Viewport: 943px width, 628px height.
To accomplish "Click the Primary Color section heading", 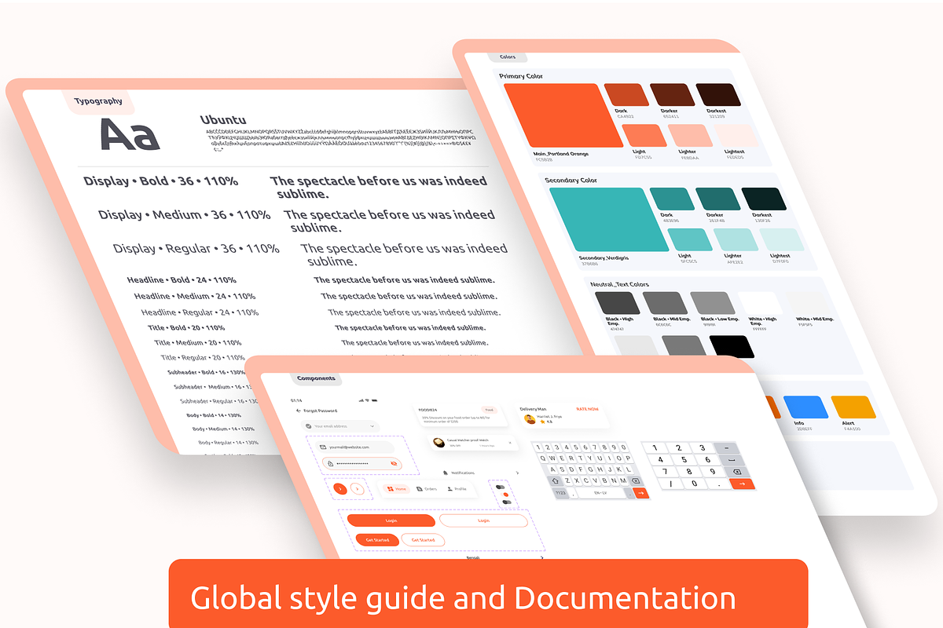I will (521, 76).
